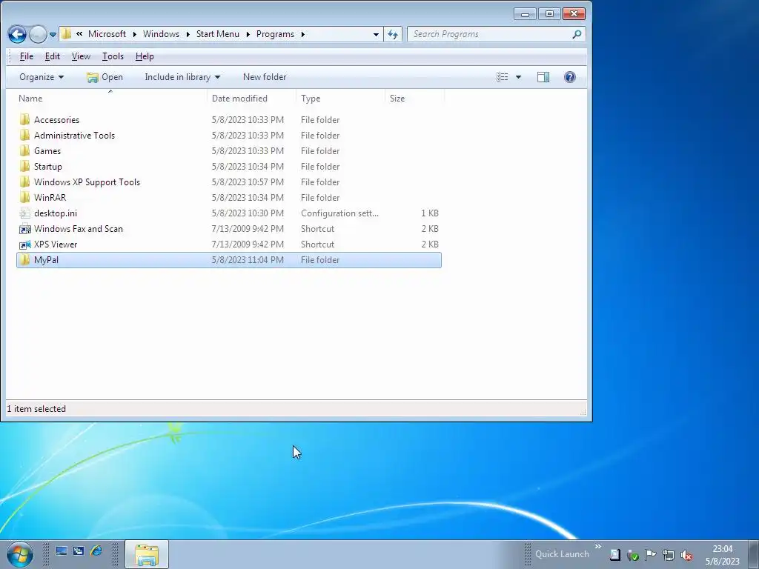Click the Safely Remove Hardware tray icon
The width and height of the screenshot is (759, 569).
(x=632, y=555)
